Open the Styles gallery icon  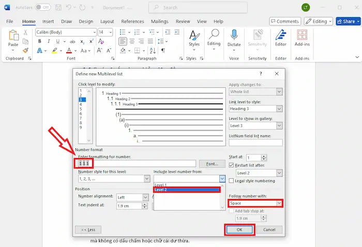tap(194, 36)
